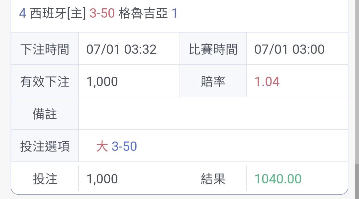Viewport: 359px width, 199px height.
Task: Click the 比賽時間 label
Action: pyautogui.click(x=213, y=49)
